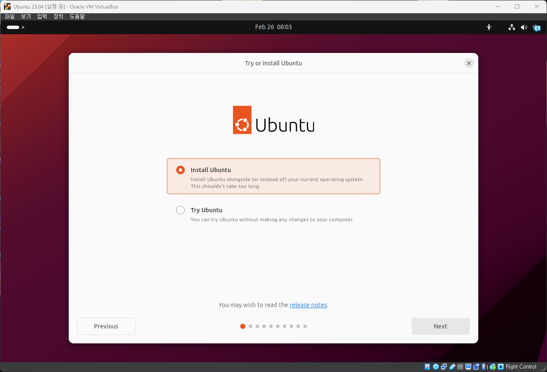Minimize the VirtualBox window
Screen dimensions: 547x372
tap(498, 6)
